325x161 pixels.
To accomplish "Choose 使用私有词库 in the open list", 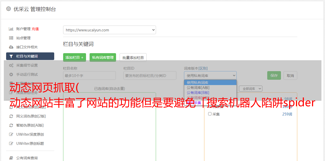I will 210,83.
